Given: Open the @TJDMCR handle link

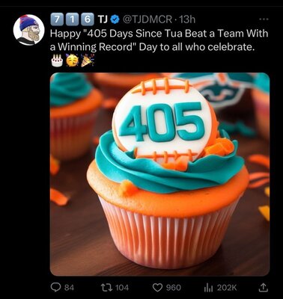Looking at the screenshot, I should pyautogui.click(x=147, y=19).
